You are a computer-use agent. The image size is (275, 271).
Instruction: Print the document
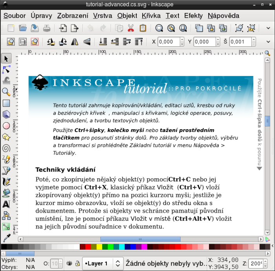point(47,28)
